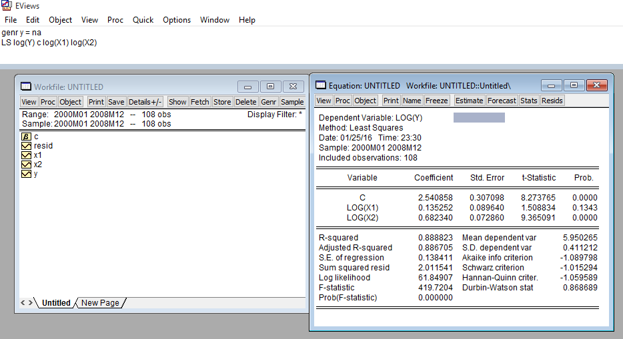
Task: Click the Details+/- toggle in workfile toolbar
Action: (145, 102)
